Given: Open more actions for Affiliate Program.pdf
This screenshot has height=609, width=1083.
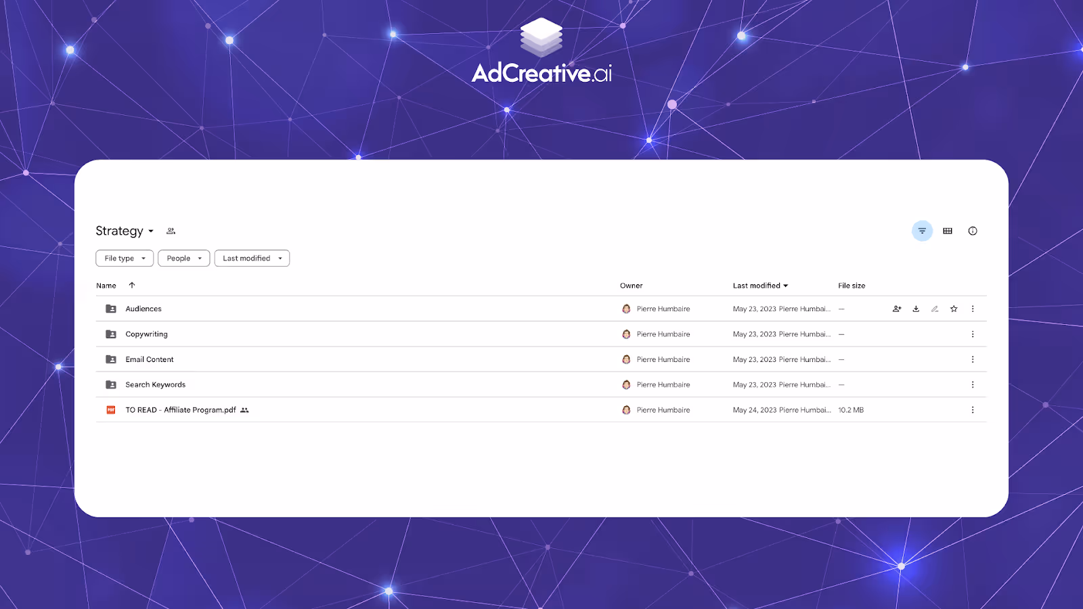Looking at the screenshot, I should click(x=973, y=410).
